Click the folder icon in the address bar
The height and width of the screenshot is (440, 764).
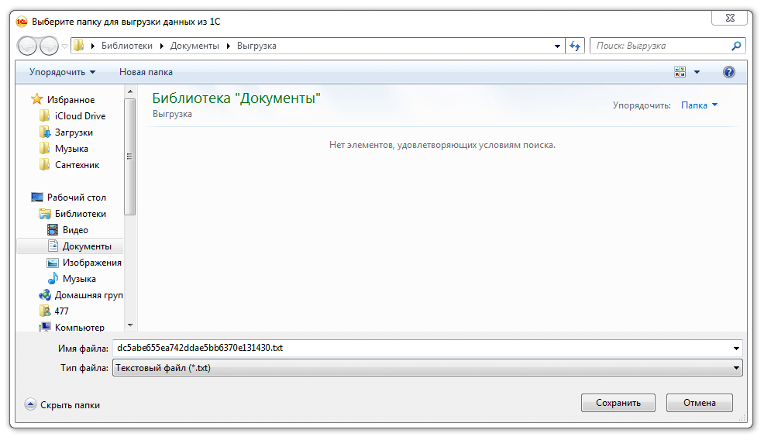[79, 45]
